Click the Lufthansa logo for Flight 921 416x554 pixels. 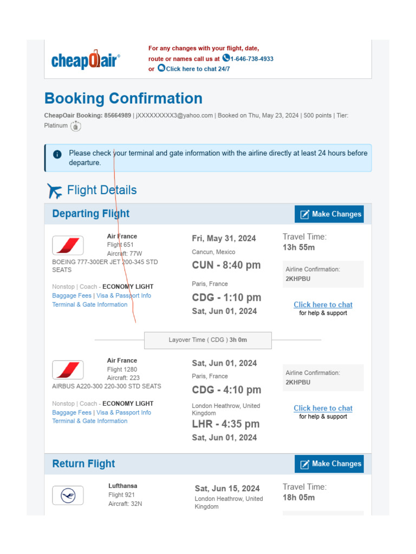click(x=68, y=496)
